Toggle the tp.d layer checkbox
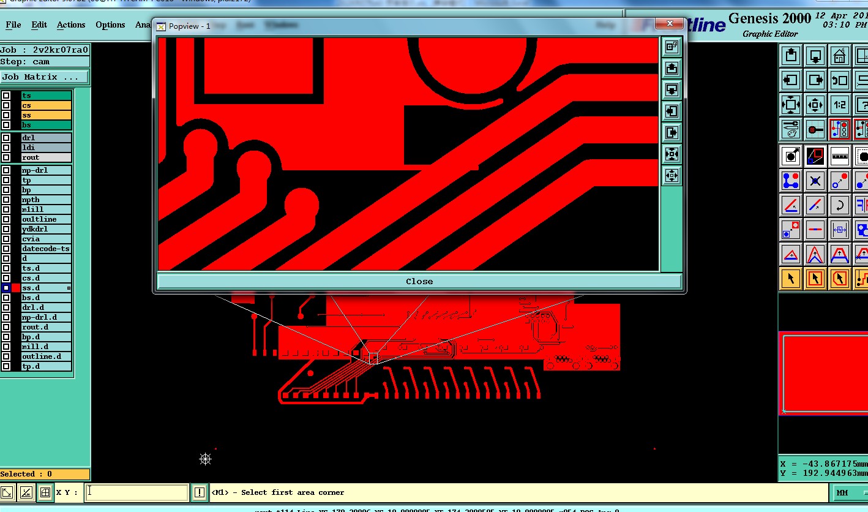The height and width of the screenshot is (512, 868). (6, 366)
